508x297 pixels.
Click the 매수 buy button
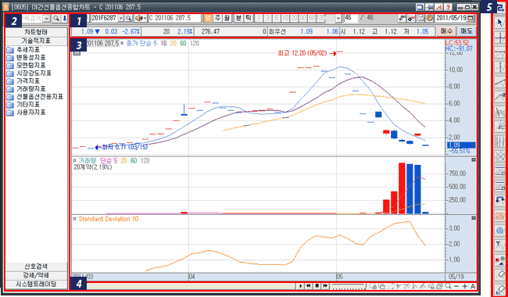pyautogui.click(x=447, y=31)
